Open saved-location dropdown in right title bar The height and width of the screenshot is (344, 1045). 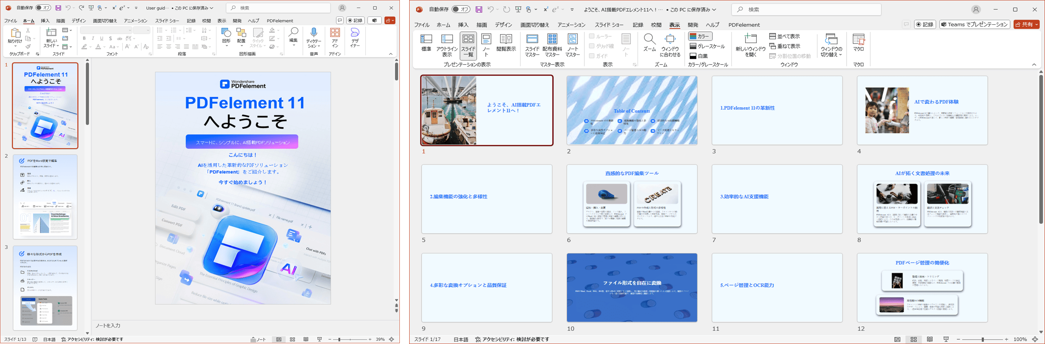click(714, 10)
